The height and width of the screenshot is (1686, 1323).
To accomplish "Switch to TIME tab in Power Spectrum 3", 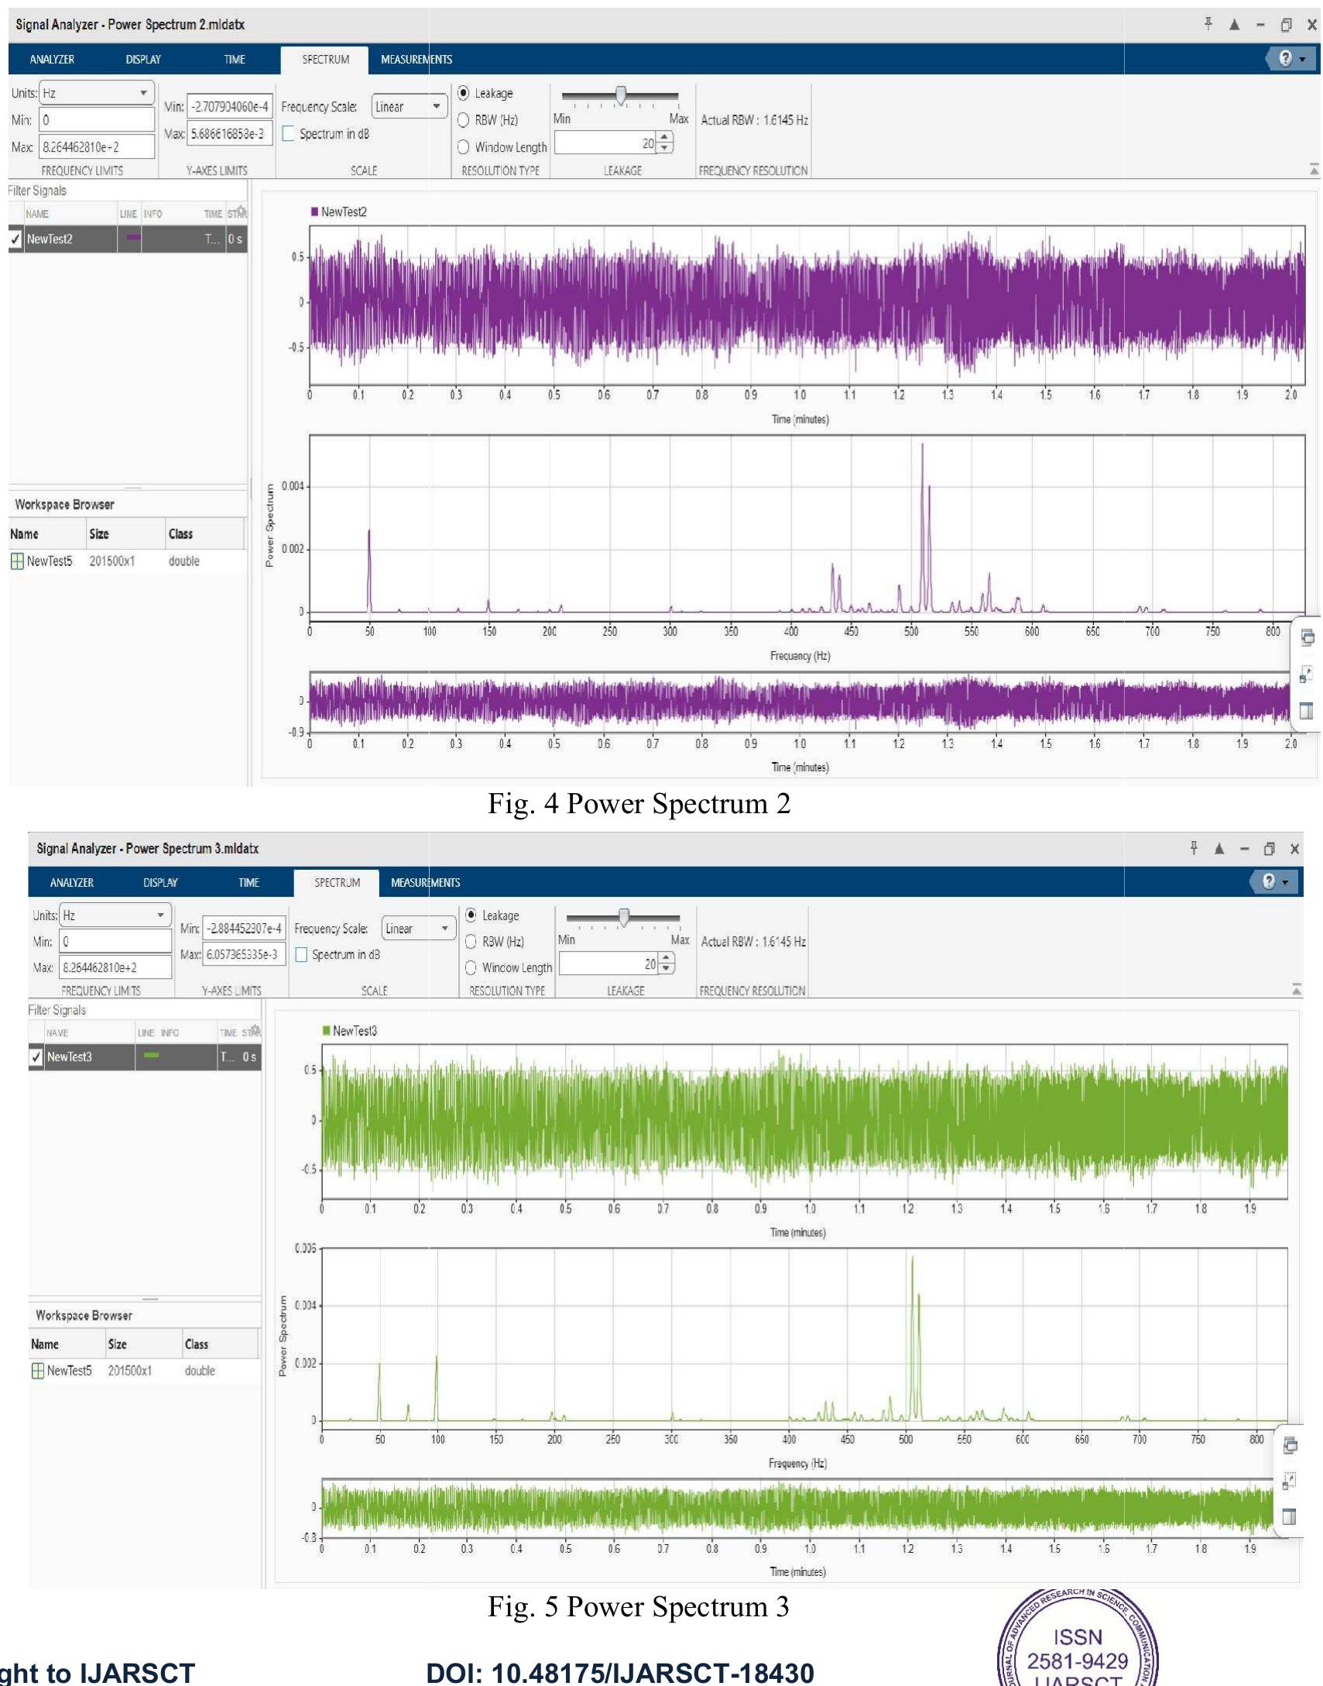I will pyautogui.click(x=248, y=883).
